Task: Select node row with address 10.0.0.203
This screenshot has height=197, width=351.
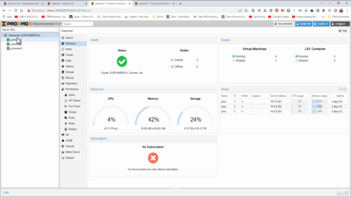Action: (x=284, y=111)
